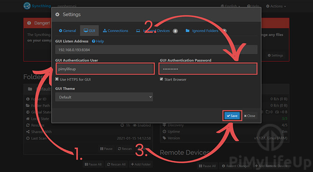Open the General settings tab

tap(68, 31)
